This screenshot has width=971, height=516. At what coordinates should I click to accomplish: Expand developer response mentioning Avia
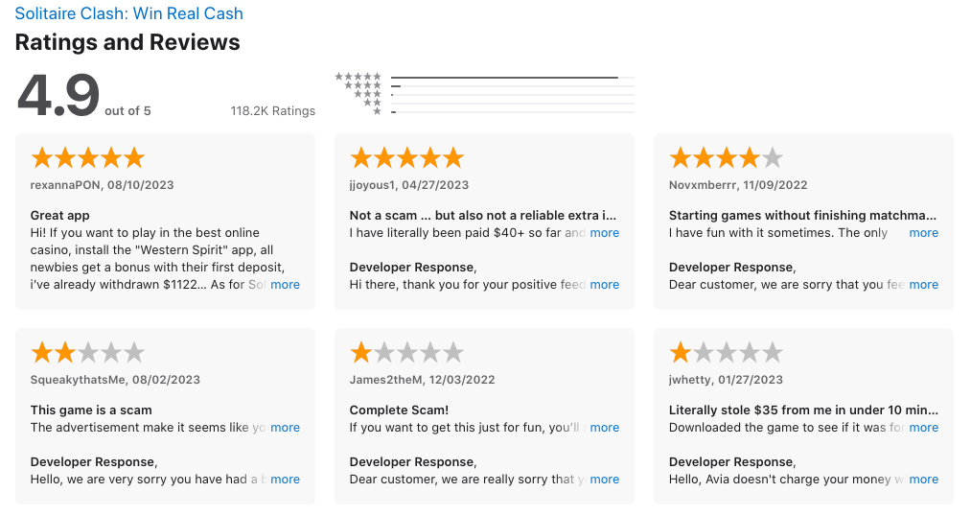923,480
